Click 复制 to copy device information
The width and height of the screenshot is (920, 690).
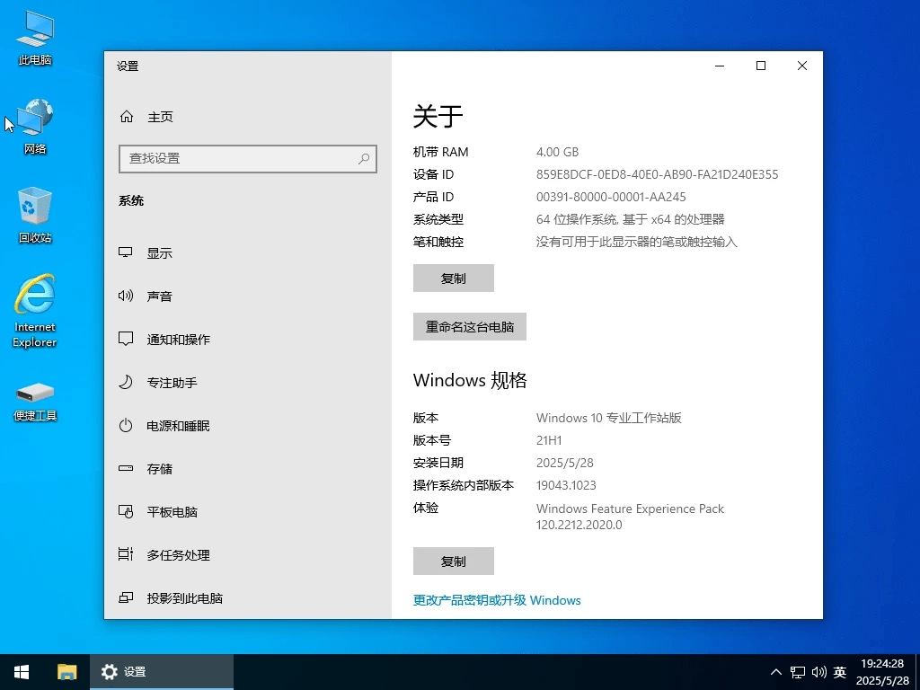pyautogui.click(x=453, y=278)
